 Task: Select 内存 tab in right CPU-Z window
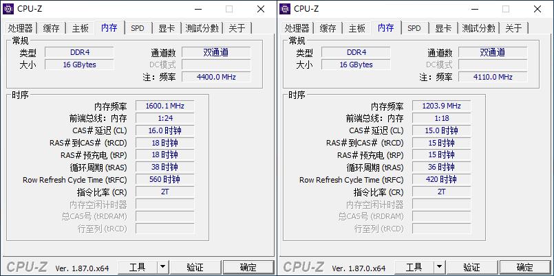coord(386,27)
